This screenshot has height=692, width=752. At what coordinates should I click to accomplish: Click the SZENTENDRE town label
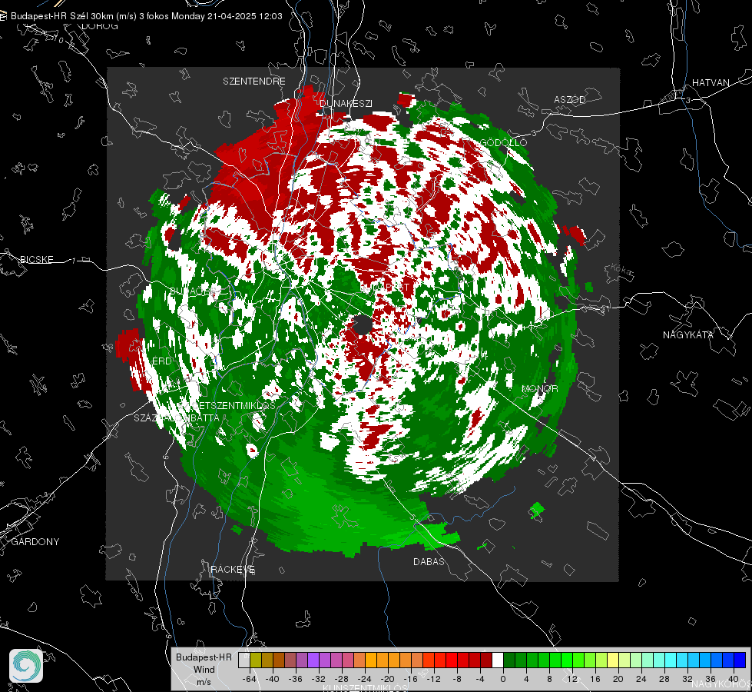click(254, 82)
